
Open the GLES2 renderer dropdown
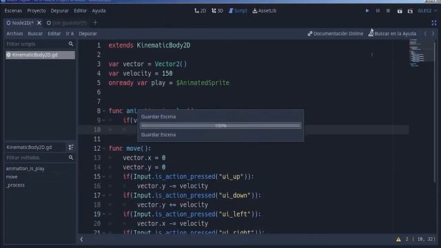click(x=427, y=11)
